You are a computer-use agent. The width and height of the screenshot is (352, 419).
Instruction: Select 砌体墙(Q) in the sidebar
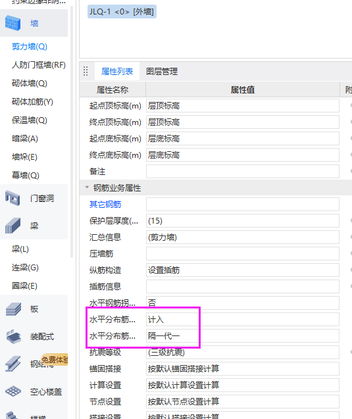point(30,84)
